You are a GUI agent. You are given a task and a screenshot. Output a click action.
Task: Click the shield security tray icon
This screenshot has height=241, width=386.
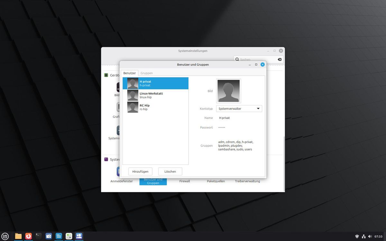[357, 237]
